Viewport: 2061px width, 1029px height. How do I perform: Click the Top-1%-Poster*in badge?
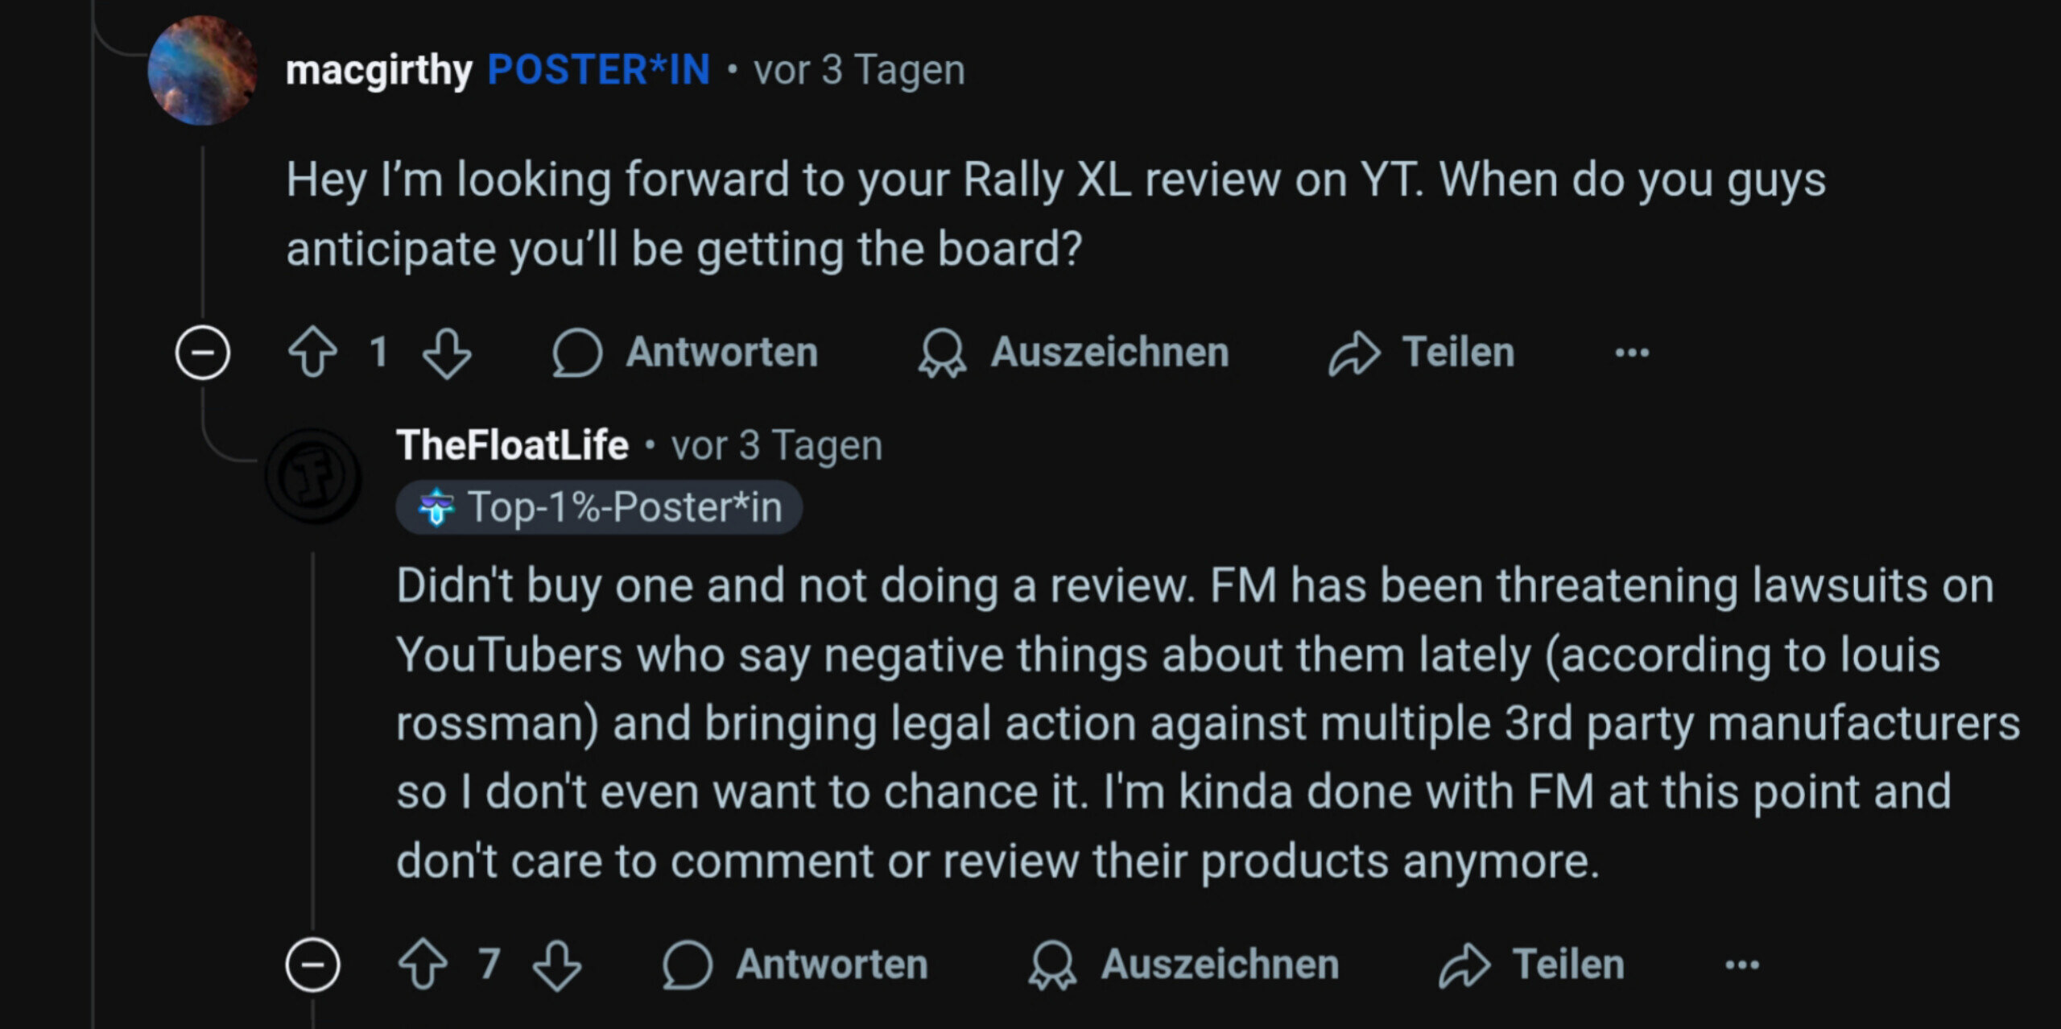599,507
